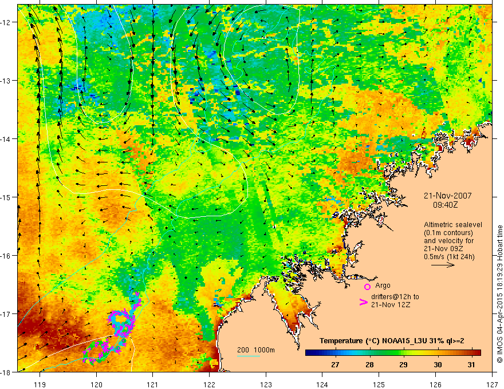The width and height of the screenshot is (504, 389).
Task: Click the longitude label 125
Action: (379, 384)
